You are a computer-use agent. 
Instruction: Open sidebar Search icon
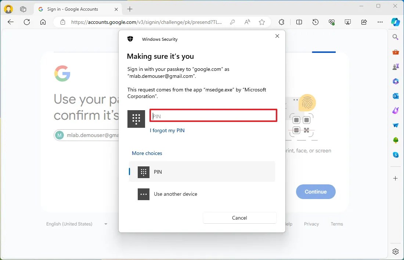pos(396,37)
